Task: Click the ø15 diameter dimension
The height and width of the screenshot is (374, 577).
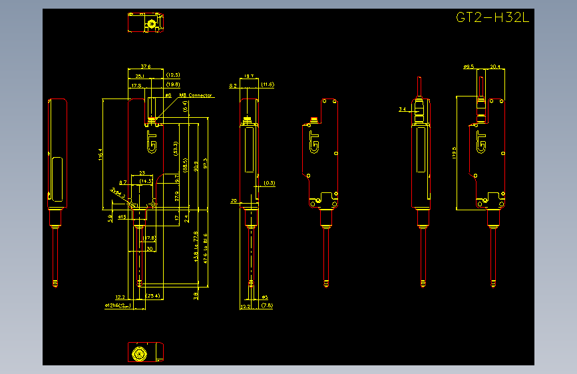Action: click(x=122, y=217)
